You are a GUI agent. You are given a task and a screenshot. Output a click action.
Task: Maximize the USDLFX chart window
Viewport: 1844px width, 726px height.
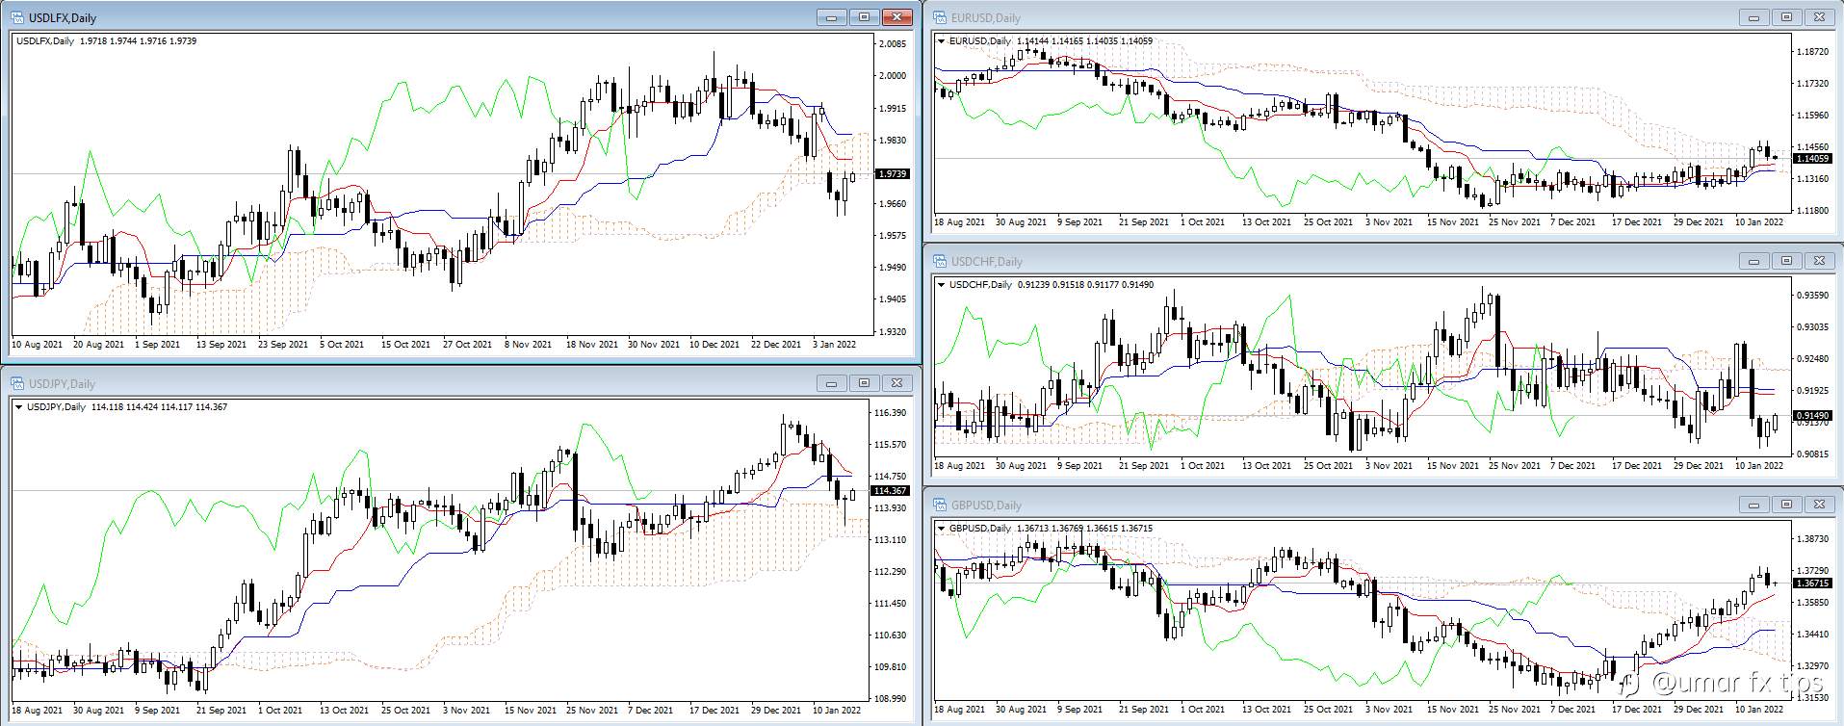click(864, 17)
